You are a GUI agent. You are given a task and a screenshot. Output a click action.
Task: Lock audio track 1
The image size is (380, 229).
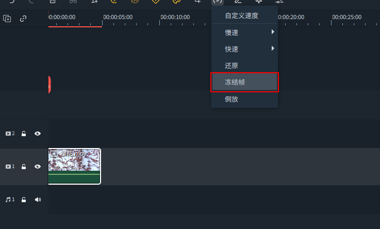point(24,200)
